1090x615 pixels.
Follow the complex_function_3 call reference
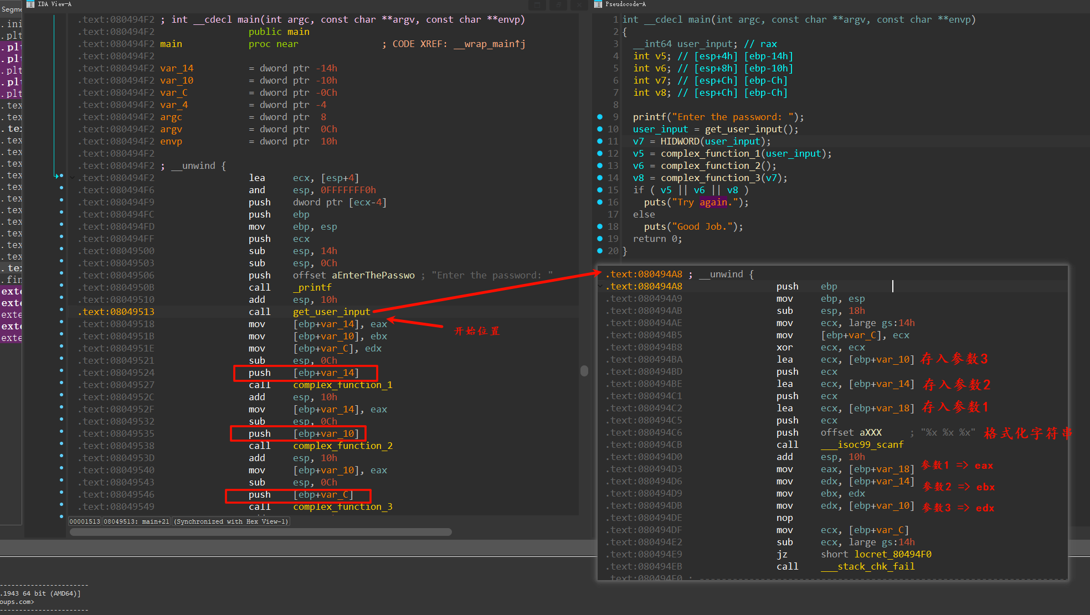pyautogui.click(x=342, y=507)
